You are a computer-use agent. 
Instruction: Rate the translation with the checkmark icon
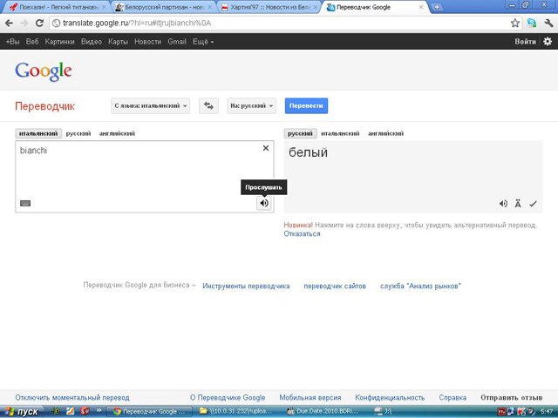(x=533, y=204)
